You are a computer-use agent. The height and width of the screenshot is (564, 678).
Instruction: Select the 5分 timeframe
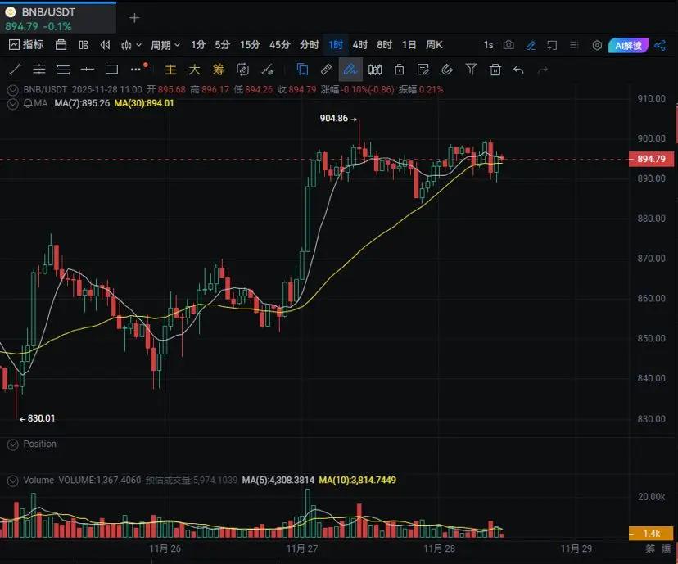222,45
